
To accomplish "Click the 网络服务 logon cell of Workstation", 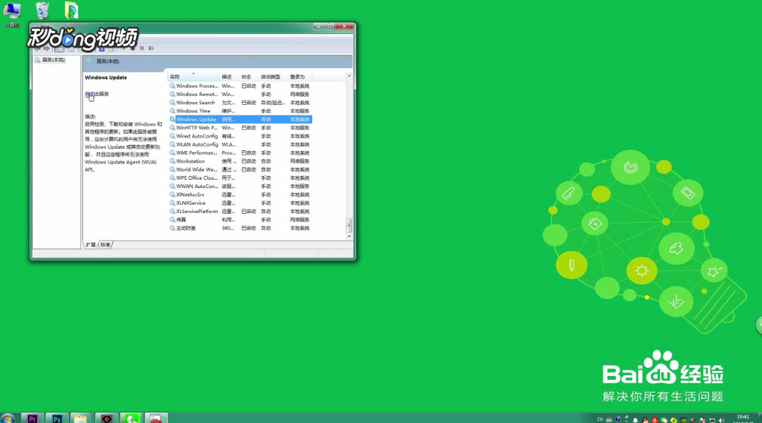I will pos(299,161).
